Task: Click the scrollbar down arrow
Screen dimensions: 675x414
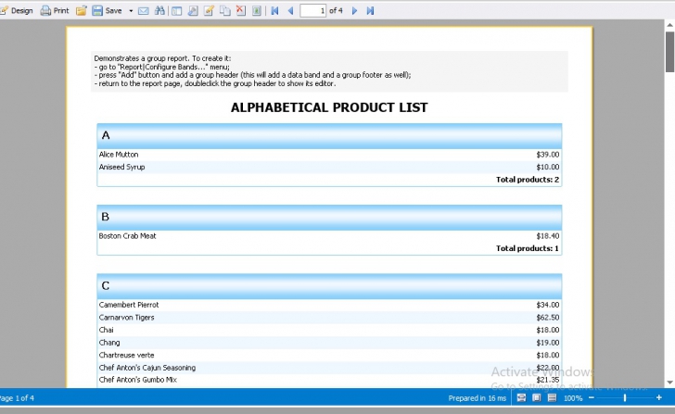Action: coord(669,383)
